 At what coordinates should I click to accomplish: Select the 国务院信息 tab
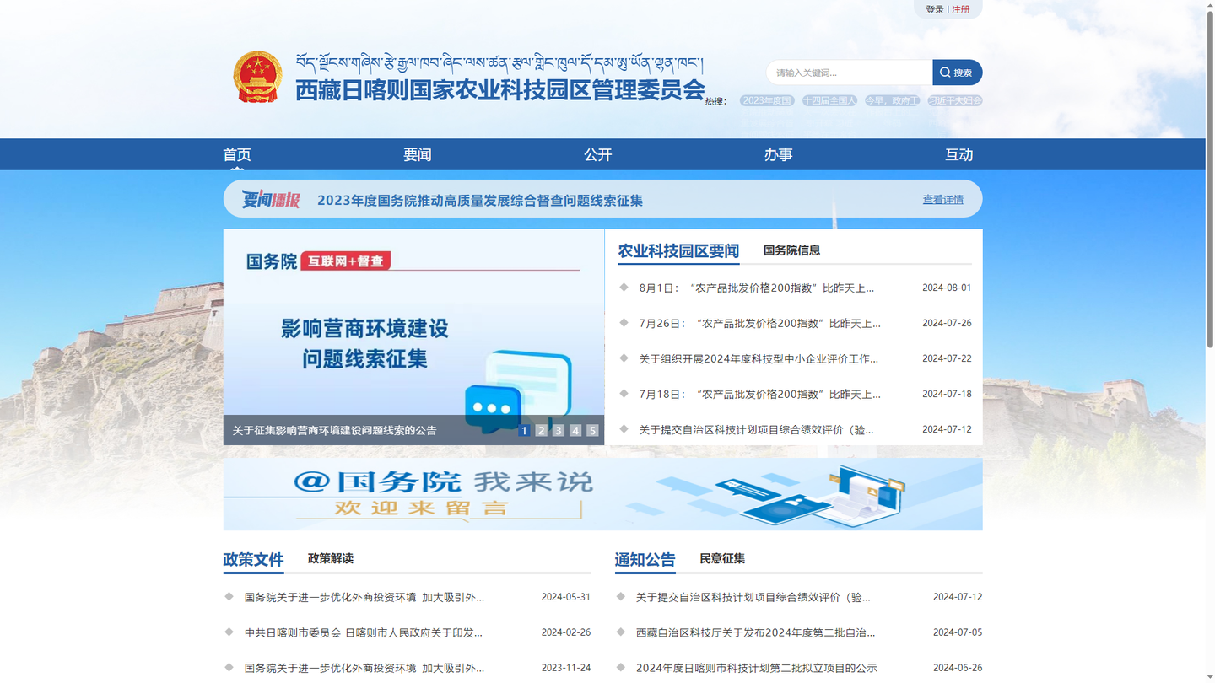pos(791,250)
